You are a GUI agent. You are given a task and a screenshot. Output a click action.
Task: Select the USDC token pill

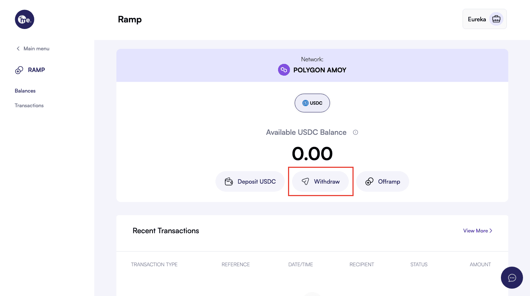(x=312, y=103)
